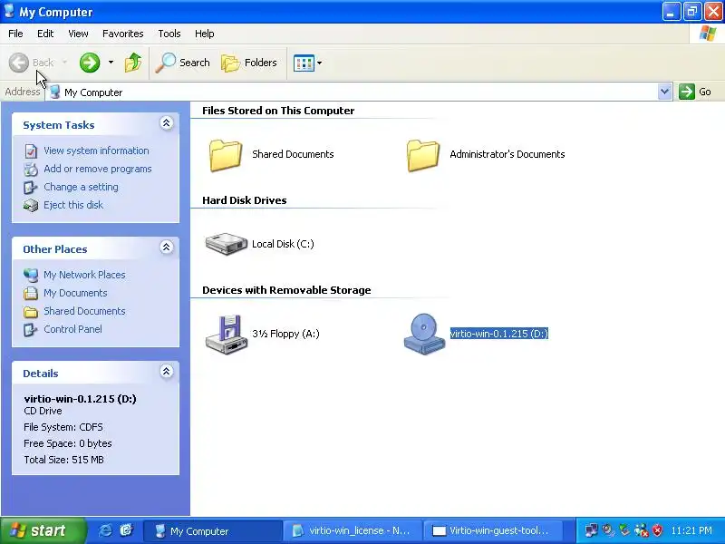The width and height of the screenshot is (725, 544).
Task: Click the Go button
Action: tap(695, 92)
